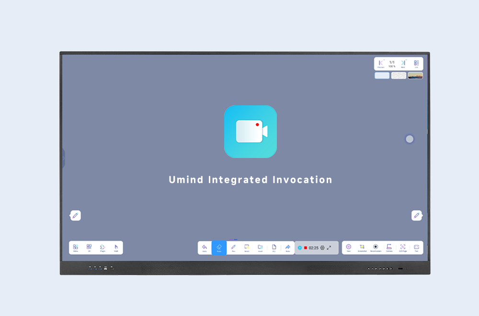Click the Redo arrow
The width and height of the screenshot is (479, 316).
(x=288, y=248)
